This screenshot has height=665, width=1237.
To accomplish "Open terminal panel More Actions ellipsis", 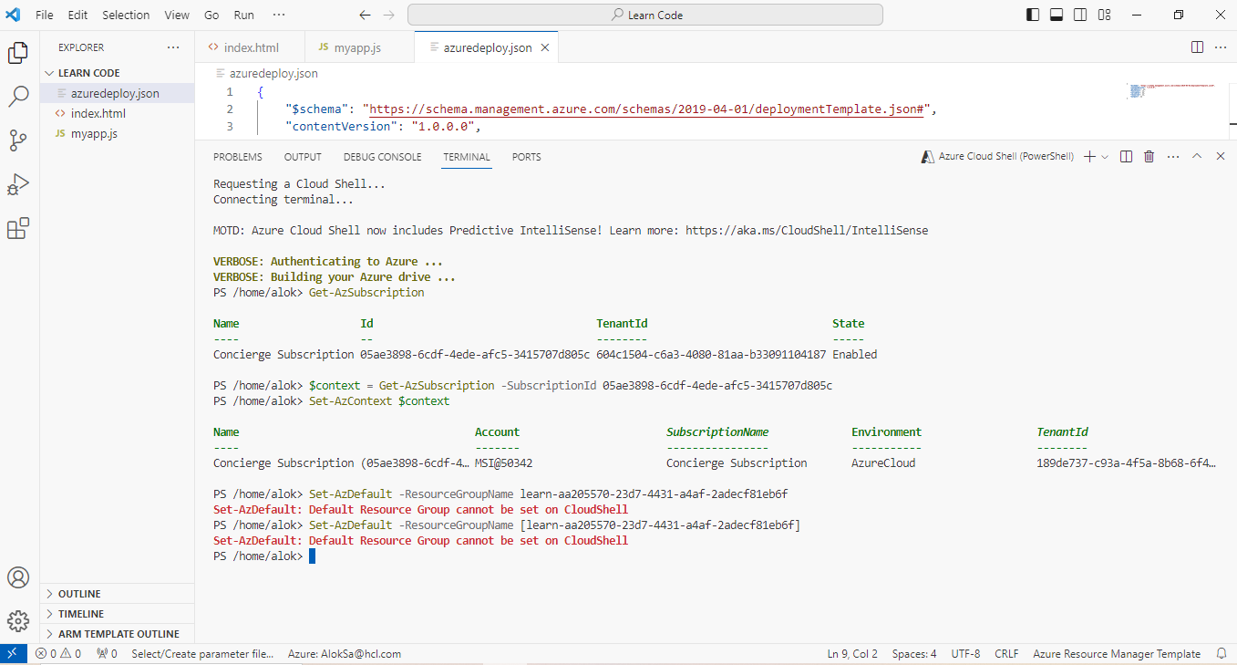I will coord(1173,157).
